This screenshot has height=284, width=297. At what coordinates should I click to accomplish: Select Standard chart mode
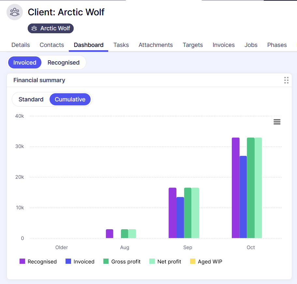click(x=31, y=99)
